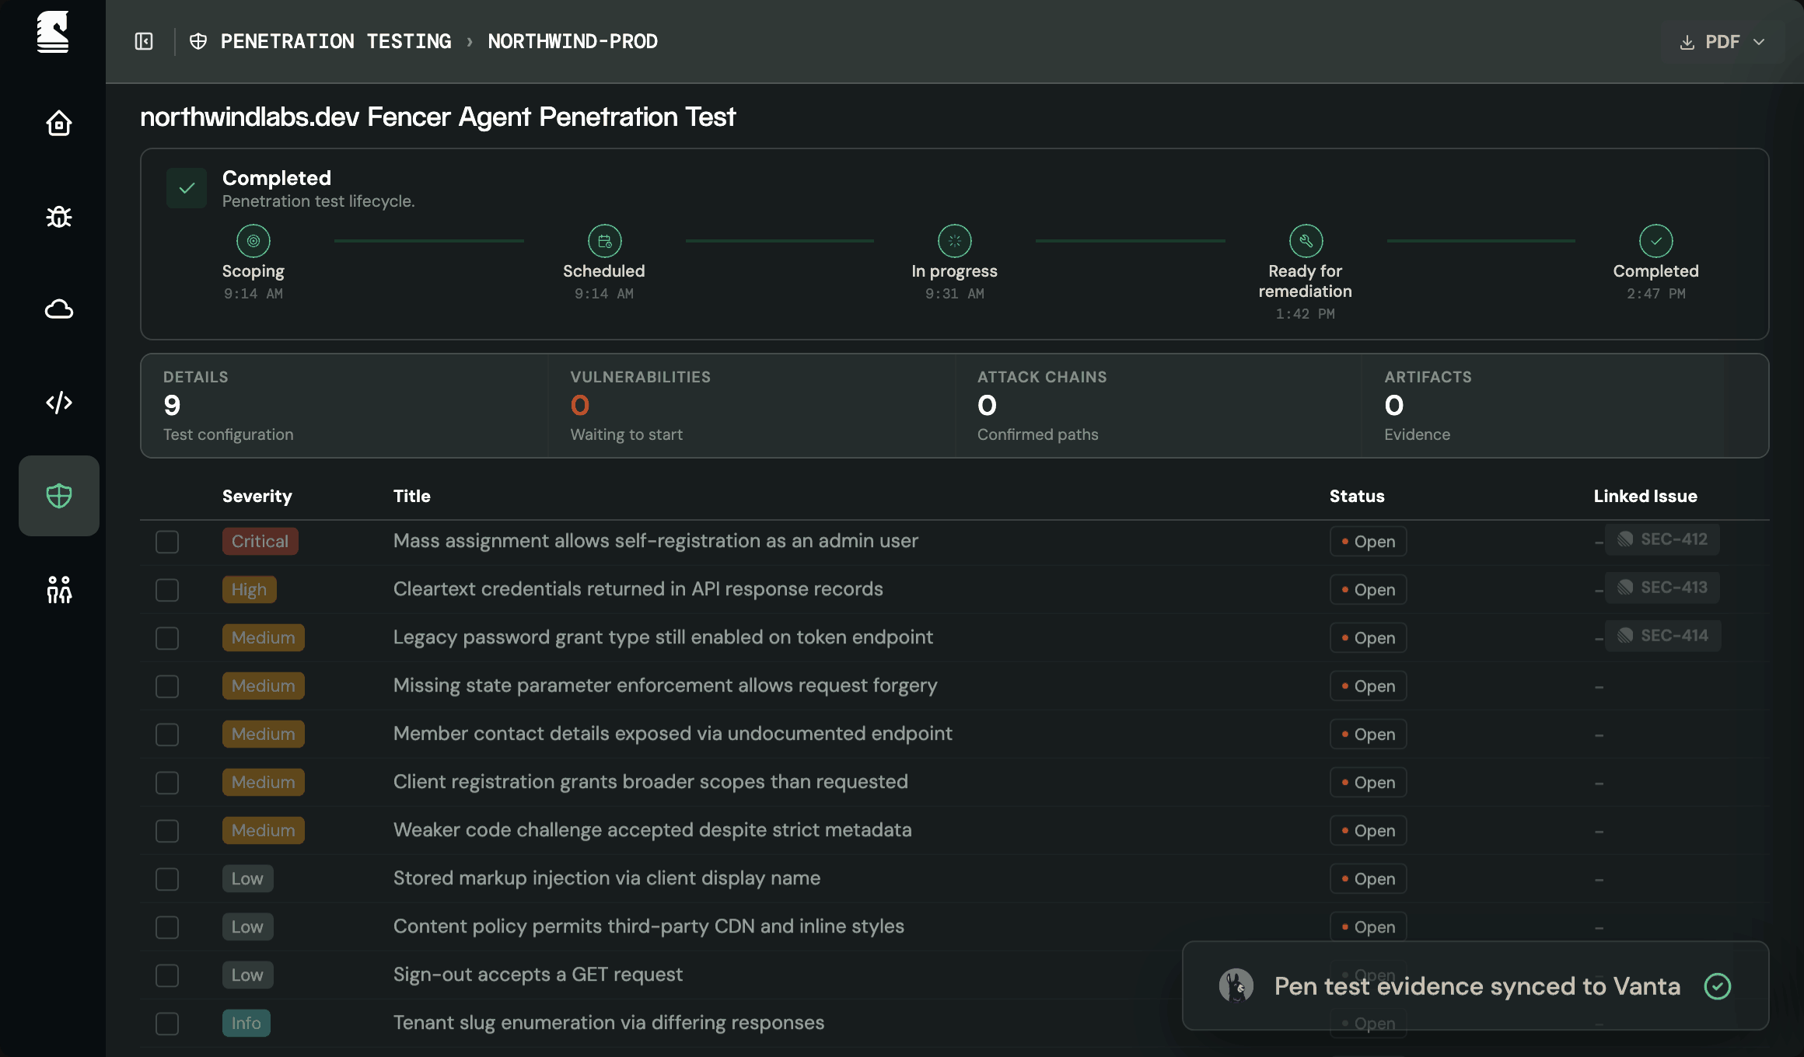Click the Completed stage checkmark icon

click(x=1656, y=241)
